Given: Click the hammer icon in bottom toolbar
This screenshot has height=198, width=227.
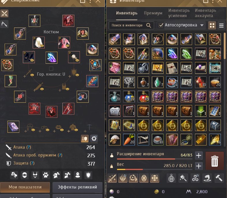Looking at the screenshot, I should pyautogui.click(x=219, y=178).
